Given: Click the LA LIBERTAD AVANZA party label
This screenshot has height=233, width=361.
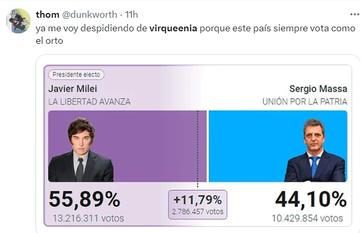Looking at the screenshot, I should tap(89, 101).
